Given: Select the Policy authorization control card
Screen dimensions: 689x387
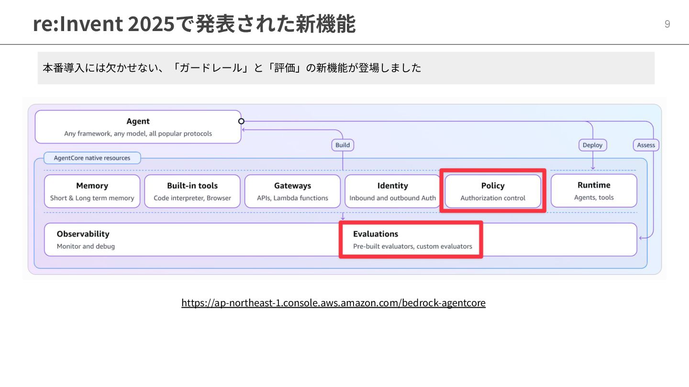Looking at the screenshot, I should coord(493,191).
